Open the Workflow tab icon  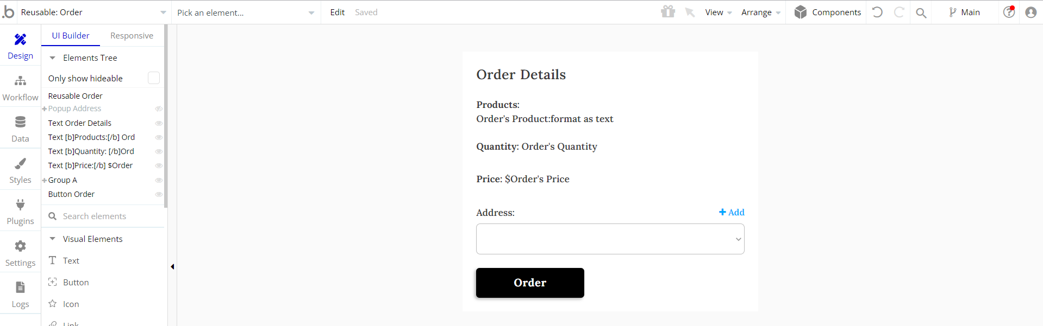point(20,81)
